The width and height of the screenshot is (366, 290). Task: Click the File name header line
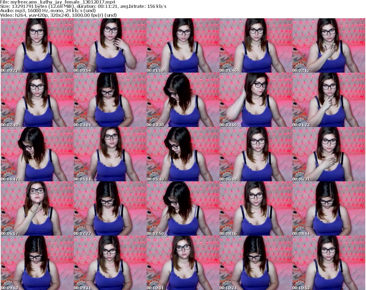(58, 2)
